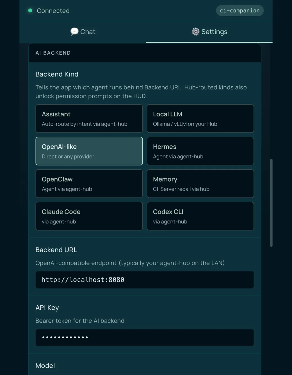Click the Model heading
Screen dimensions: 292x375
click(45, 366)
